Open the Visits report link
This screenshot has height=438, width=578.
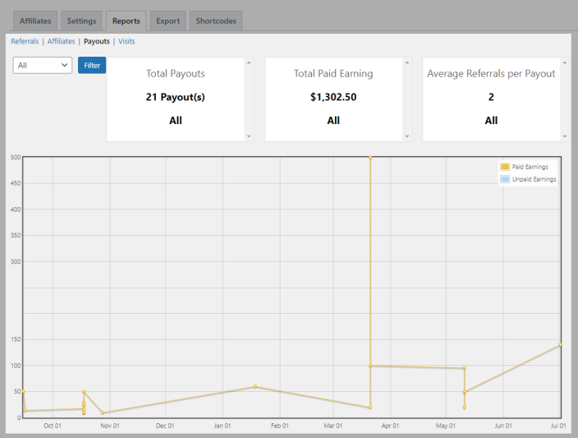click(x=126, y=41)
